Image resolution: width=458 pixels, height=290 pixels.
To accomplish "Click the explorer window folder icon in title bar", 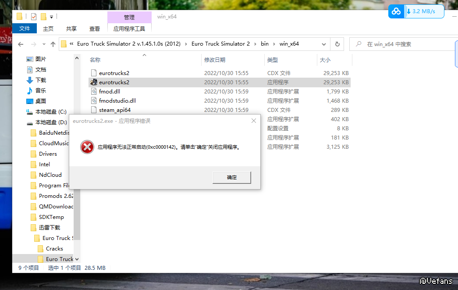I will (x=20, y=16).
